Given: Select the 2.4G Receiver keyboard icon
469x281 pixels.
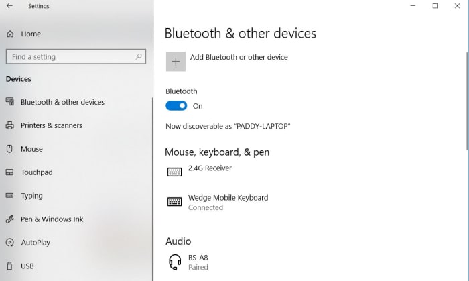Looking at the screenshot, I should [174, 172].
